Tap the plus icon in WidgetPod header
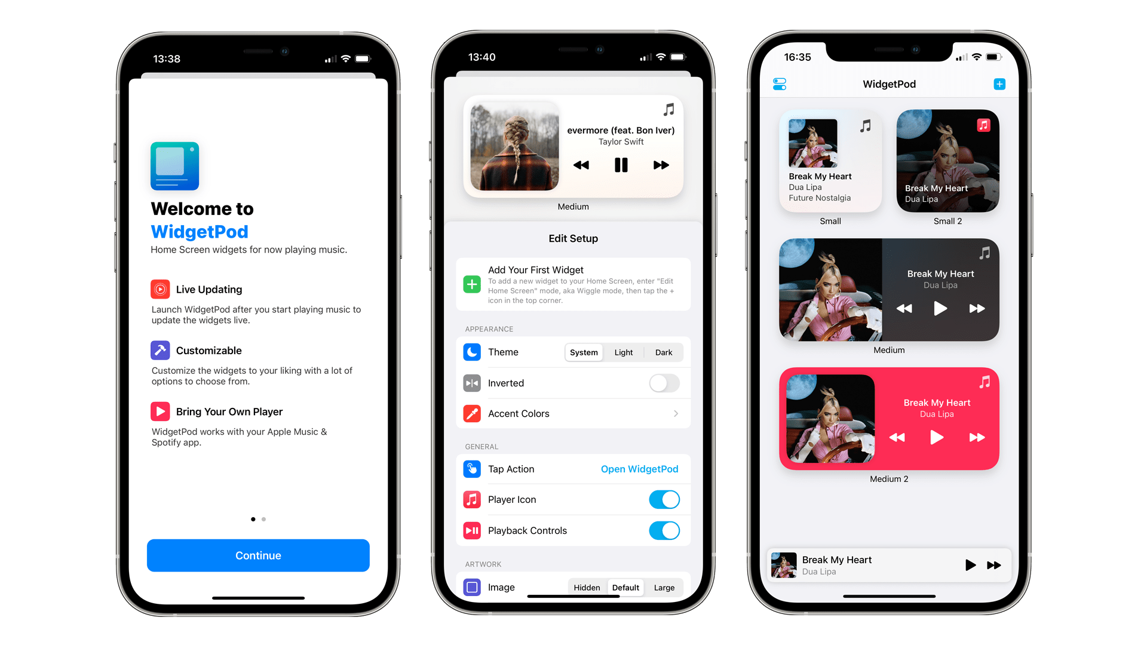The height and width of the screenshot is (645, 1147). click(999, 84)
